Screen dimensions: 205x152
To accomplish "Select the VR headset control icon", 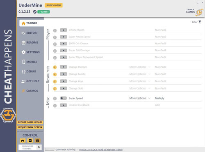I will click(x=30, y=140).
